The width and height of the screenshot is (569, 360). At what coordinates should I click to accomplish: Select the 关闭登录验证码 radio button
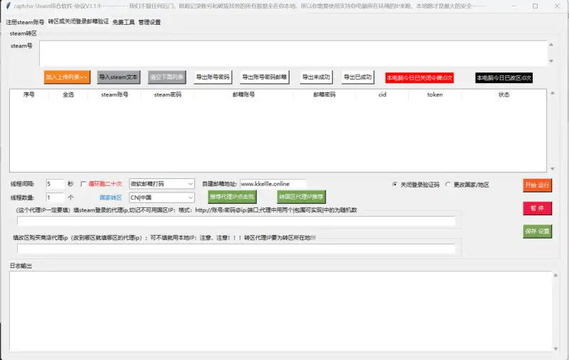pyautogui.click(x=395, y=184)
